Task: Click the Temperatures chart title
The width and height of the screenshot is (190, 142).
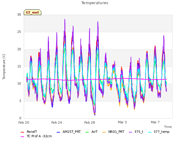Action: (x=95, y=3)
